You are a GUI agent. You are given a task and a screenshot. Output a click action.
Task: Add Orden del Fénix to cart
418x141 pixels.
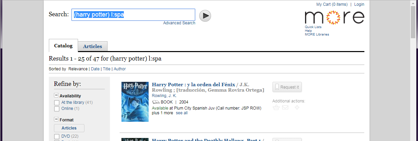(x=276, y=108)
